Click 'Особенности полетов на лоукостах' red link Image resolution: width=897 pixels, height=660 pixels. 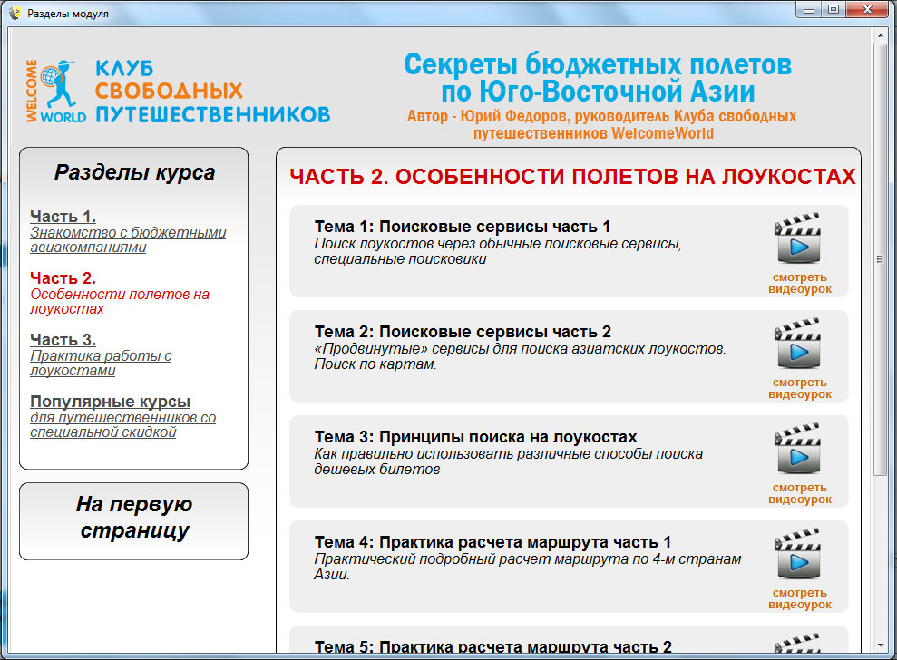(120, 301)
